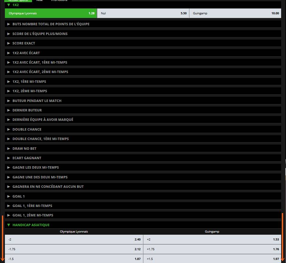Choose Lyonnais -1.5 handicap at 1.87
286x263 pixels.
coord(74,259)
